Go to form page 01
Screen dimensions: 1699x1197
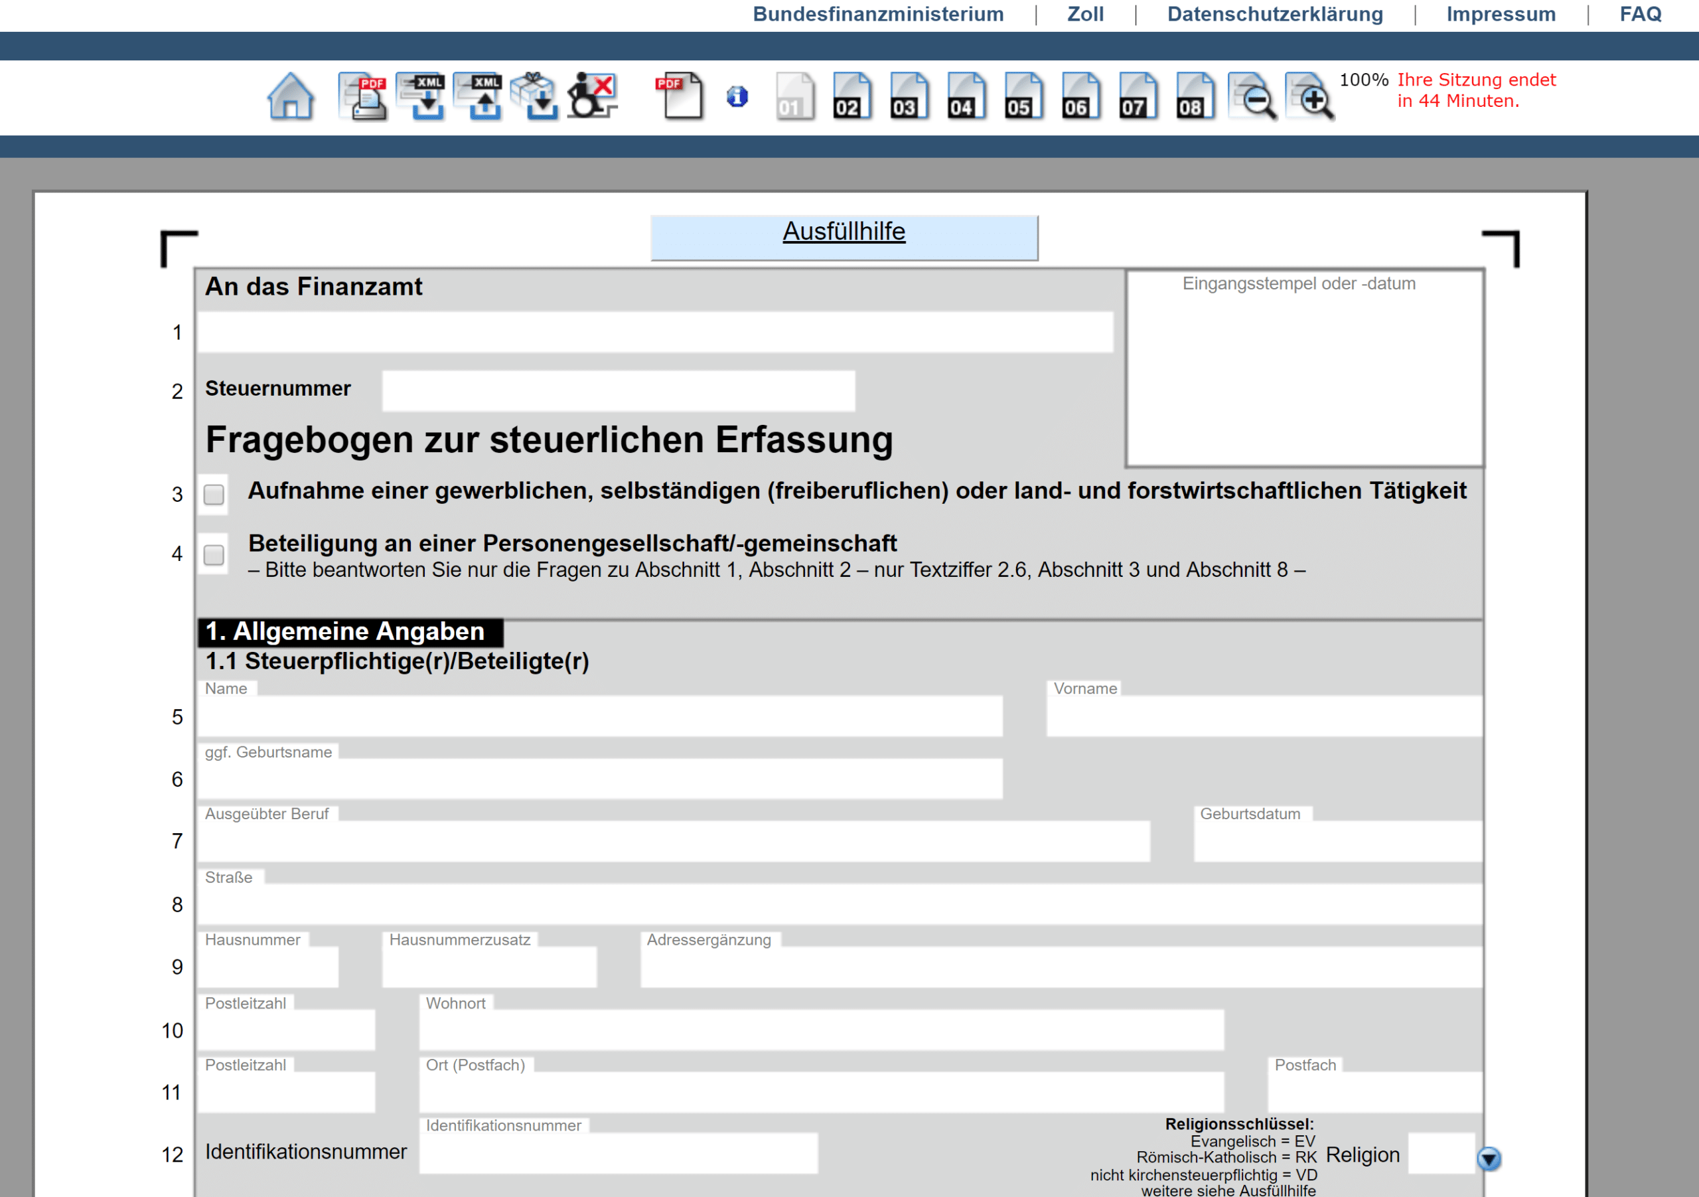pyautogui.click(x=794, y=96)
